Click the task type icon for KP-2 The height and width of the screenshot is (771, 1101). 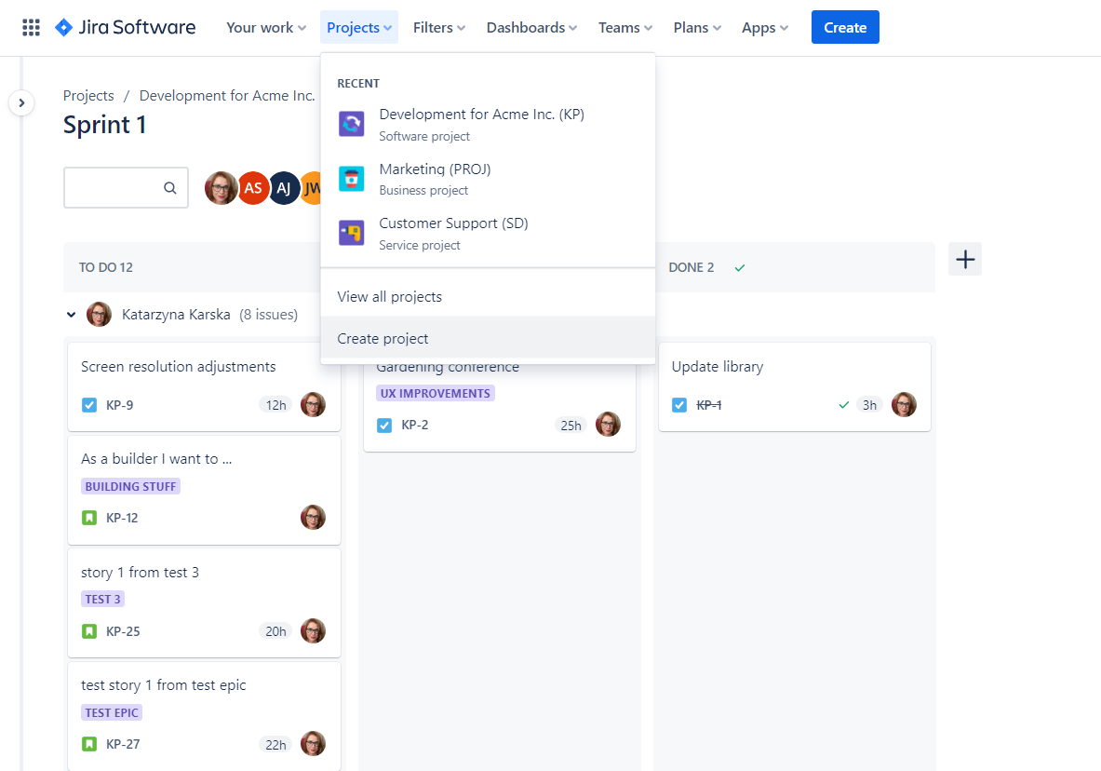click(384, 426)
